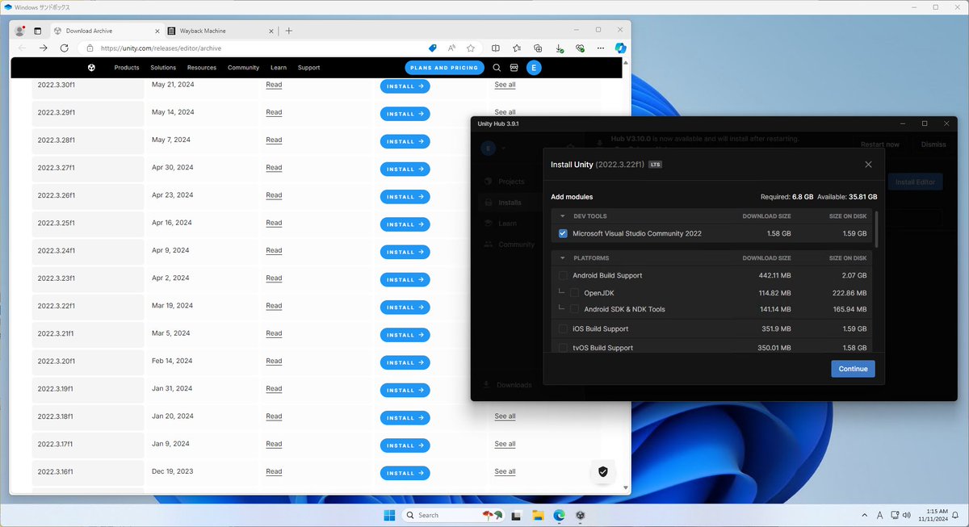The height and width of the screenshot is (527, 969).
Task: Close the Install Unity dialog with X
Action: (x=868, y=165)
